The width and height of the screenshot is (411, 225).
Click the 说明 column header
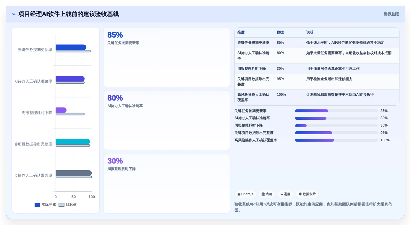(310, 33)
